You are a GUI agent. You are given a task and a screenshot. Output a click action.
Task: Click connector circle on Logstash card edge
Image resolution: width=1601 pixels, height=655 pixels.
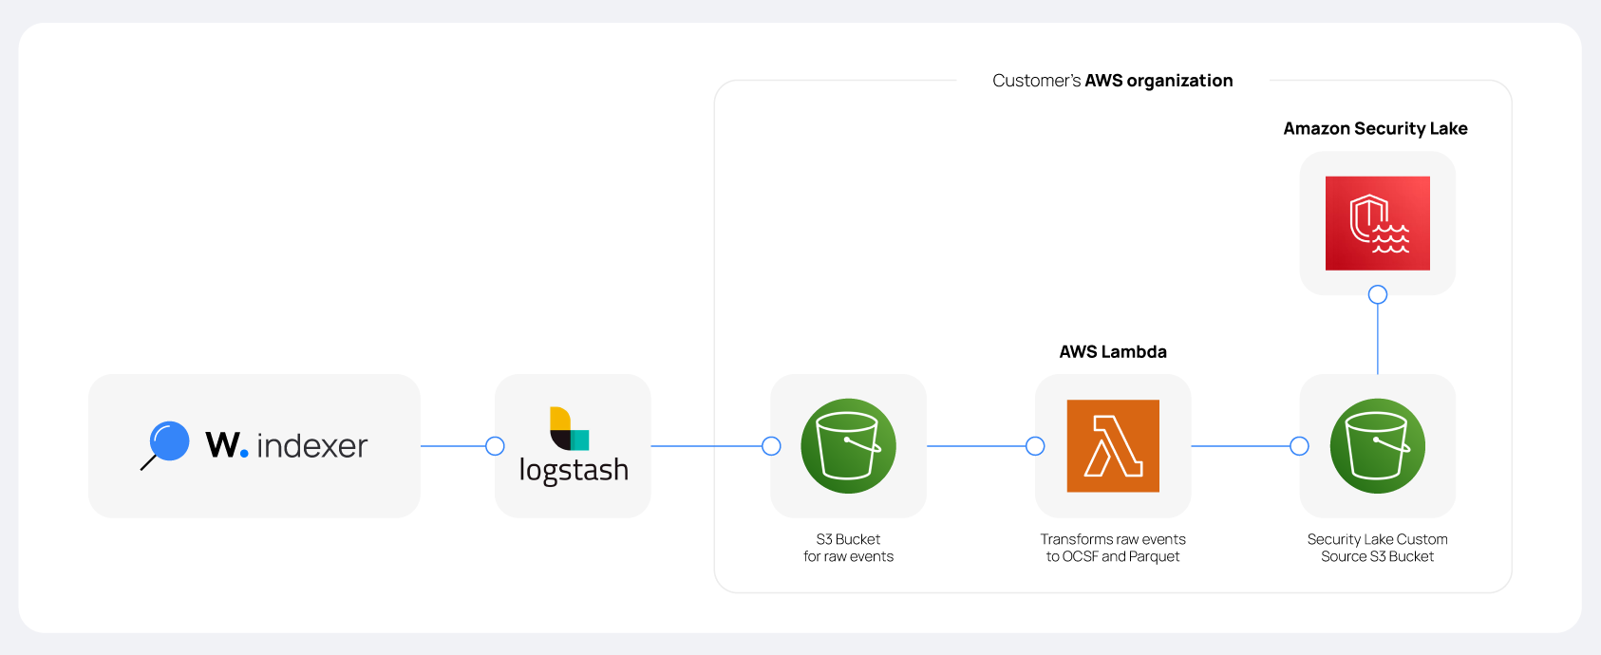[495, 446]
